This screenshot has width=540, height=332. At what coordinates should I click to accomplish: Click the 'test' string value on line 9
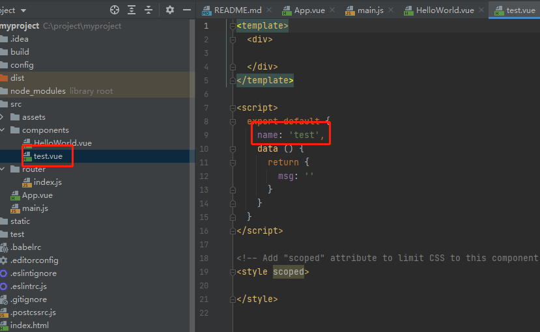(304, 135)
